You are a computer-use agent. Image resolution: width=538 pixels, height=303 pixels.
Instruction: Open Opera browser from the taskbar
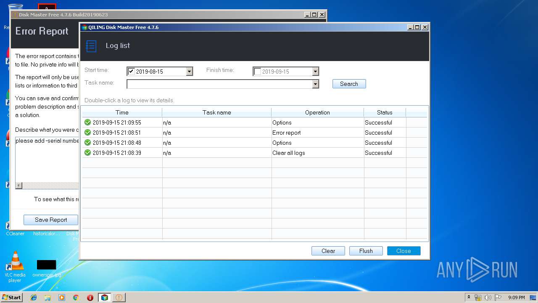pos(90,298)
